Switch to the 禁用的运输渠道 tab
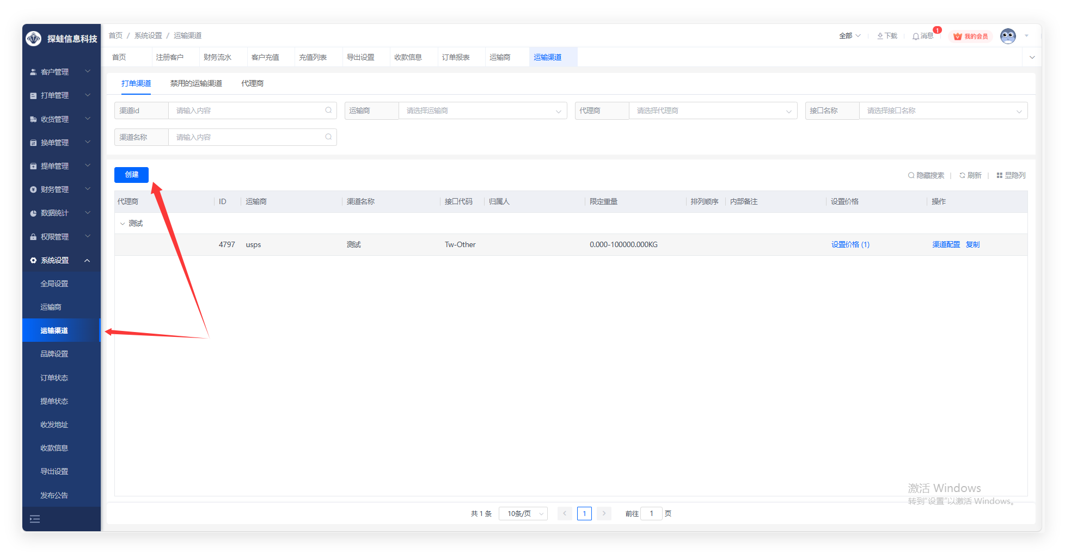Screen dimensions: 1065x553 click(196, 83)
